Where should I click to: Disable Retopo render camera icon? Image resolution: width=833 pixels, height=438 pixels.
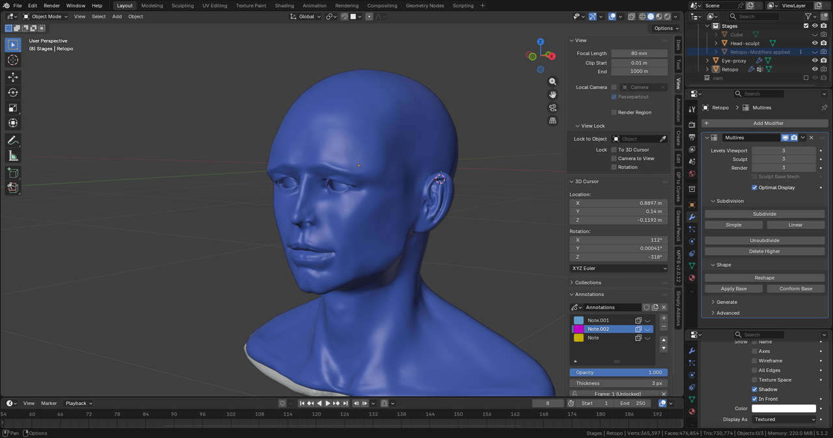[x=823, y=69]
